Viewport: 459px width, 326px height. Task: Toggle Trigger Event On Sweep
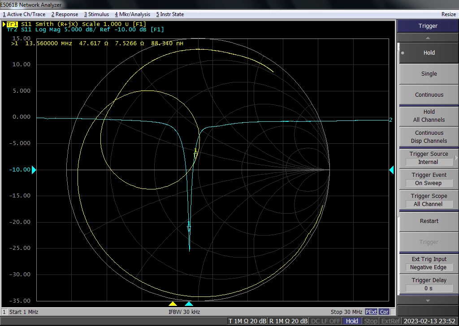pos(429,179)
